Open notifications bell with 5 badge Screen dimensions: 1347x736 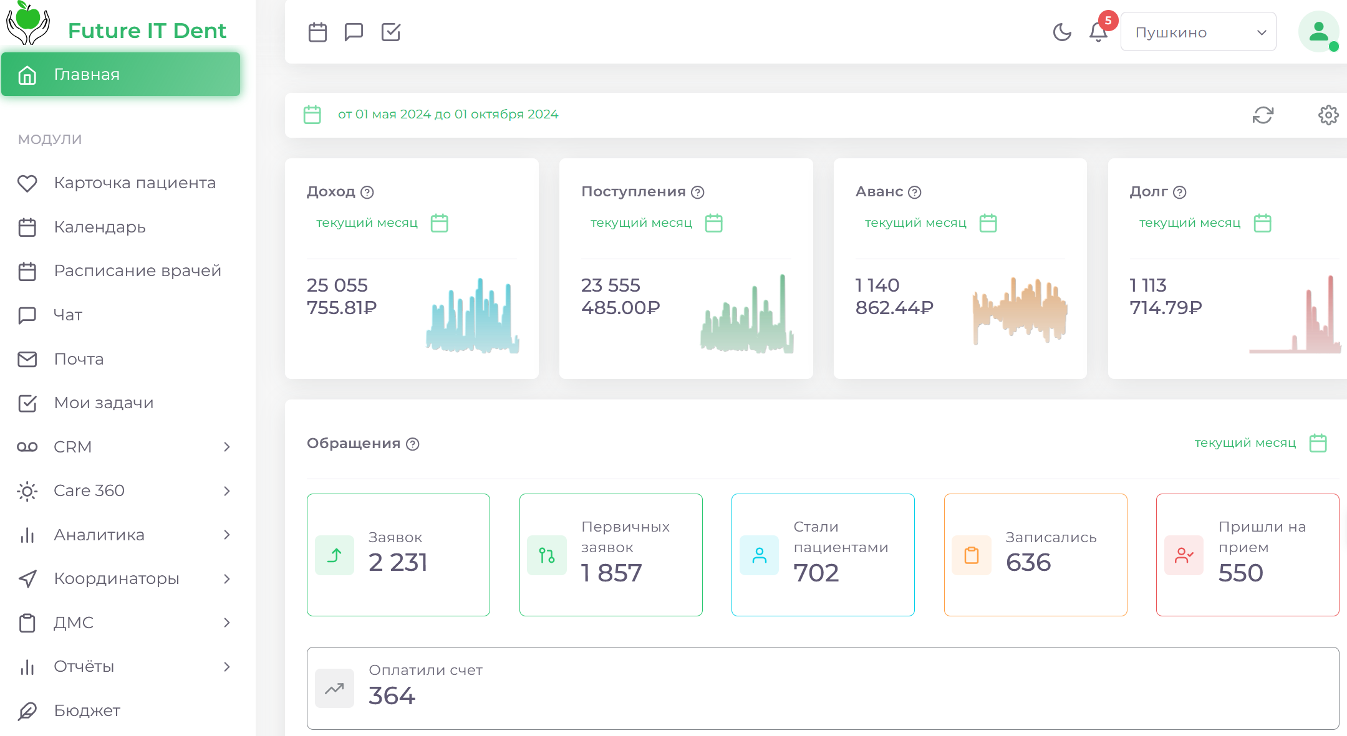click(x=1099, y=32)
